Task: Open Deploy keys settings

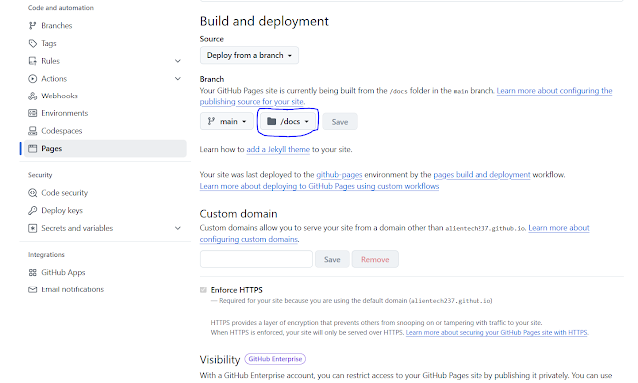Action: 62,210
